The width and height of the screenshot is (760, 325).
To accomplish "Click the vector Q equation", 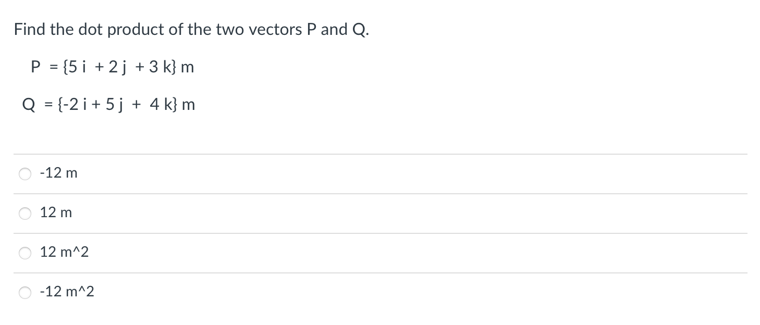I will [109, 104].
